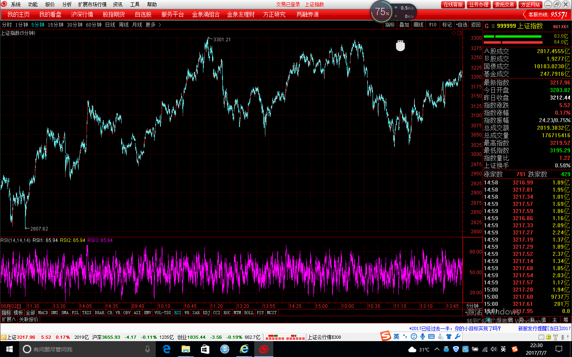Open the 指标 dropdown in the chart toolbar
572x357 pixels.
click(390, 25)
